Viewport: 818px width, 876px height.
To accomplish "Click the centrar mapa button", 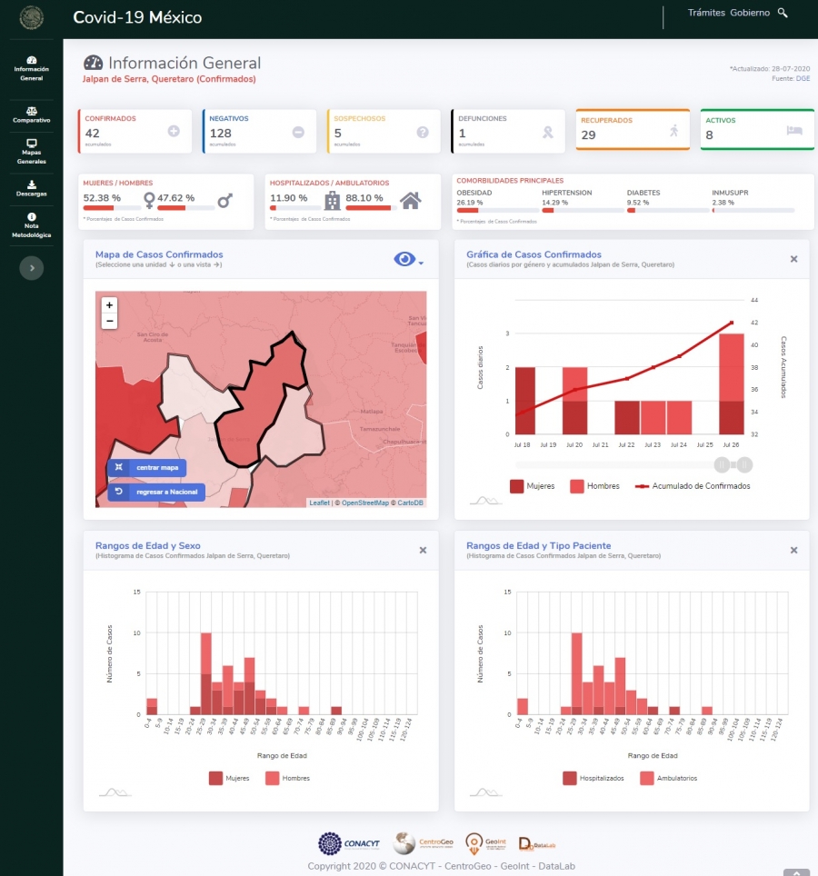I will [147, 467].
